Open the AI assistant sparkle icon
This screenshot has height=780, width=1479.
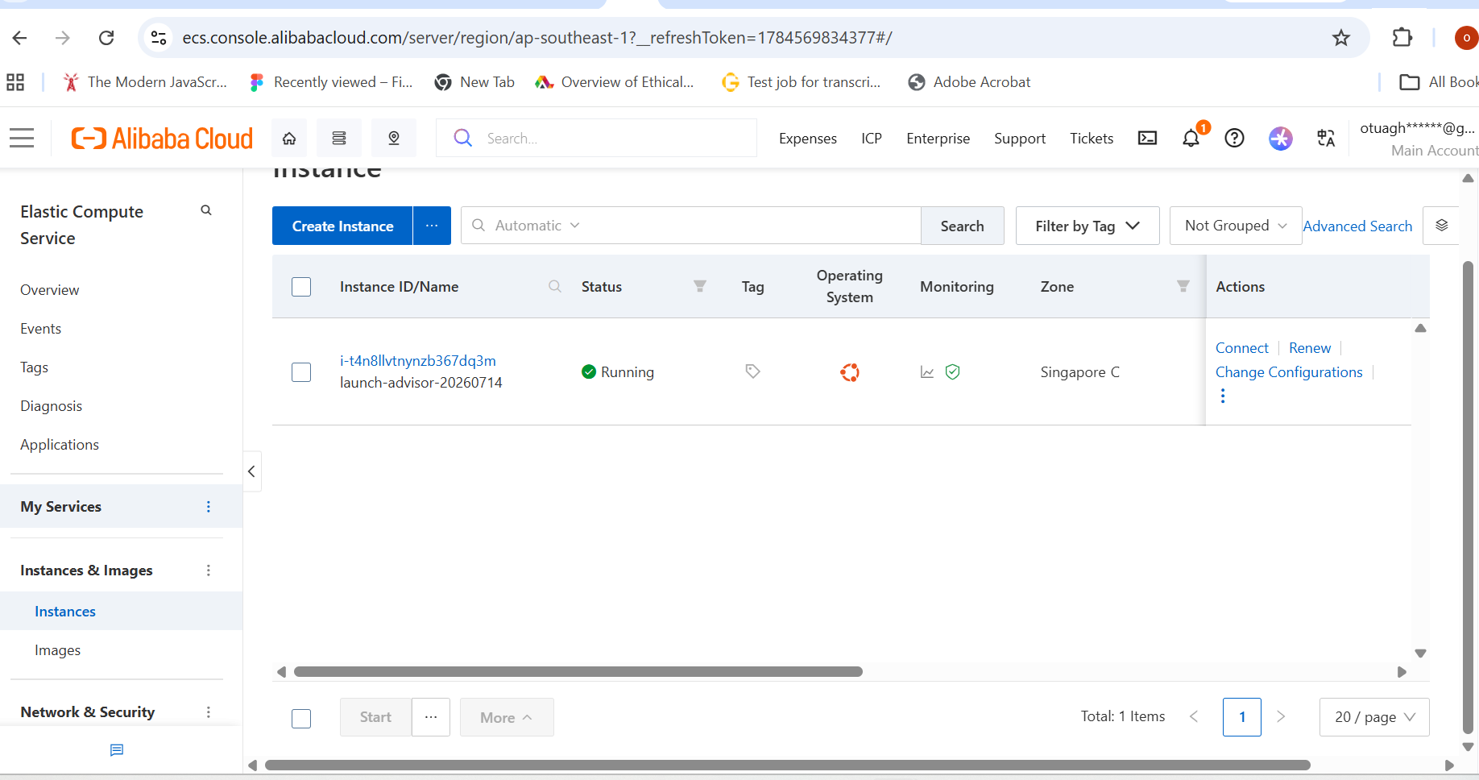(x=1280, y=139)
